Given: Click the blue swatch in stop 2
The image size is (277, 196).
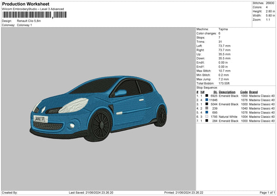Looking at the screenshot, I should point(207,100).
